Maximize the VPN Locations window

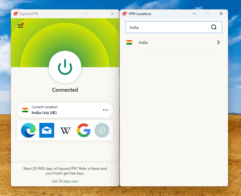pyautogui.click(x=208, y=14)
